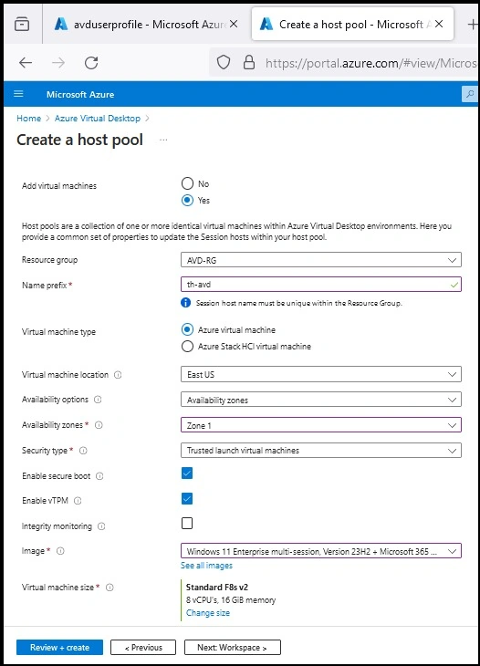Click info icon beside Security type
Image resolution: width=480 pixels, height=666 pixels.
click(83, 450)
